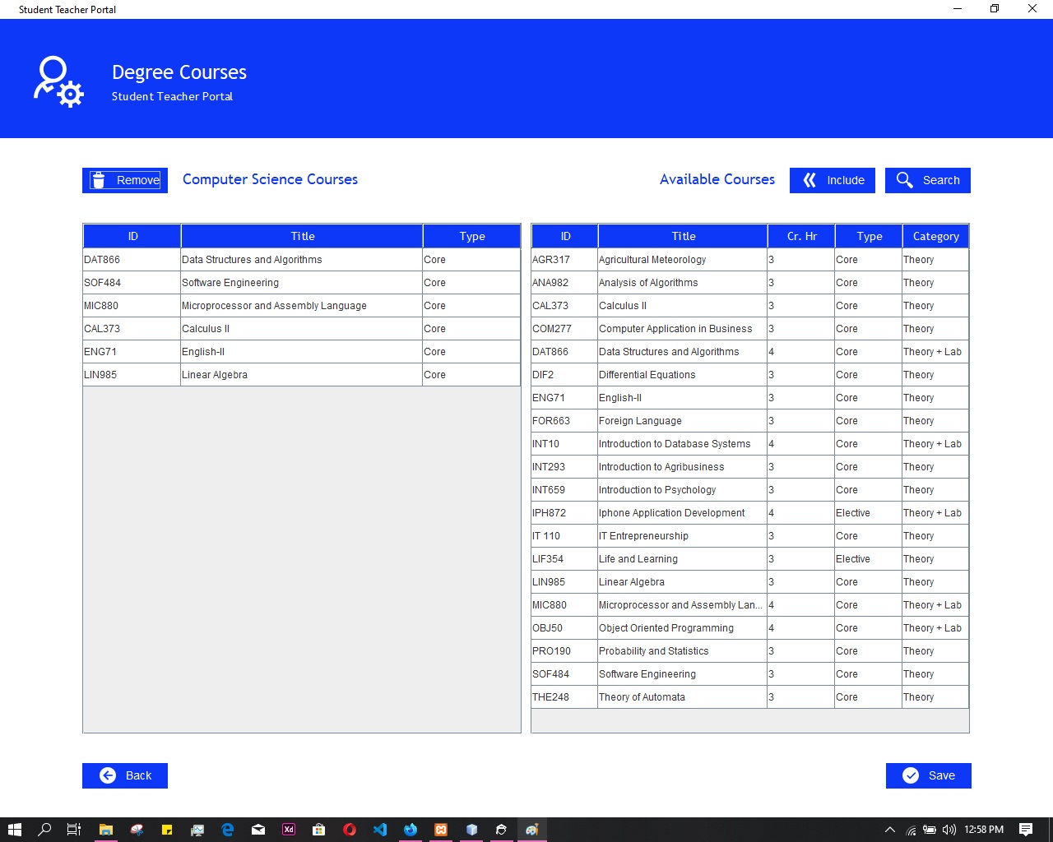This screenshot has width=1053, height=842.
Task: Go Back using the Back button
Action: tap(125, 775)
